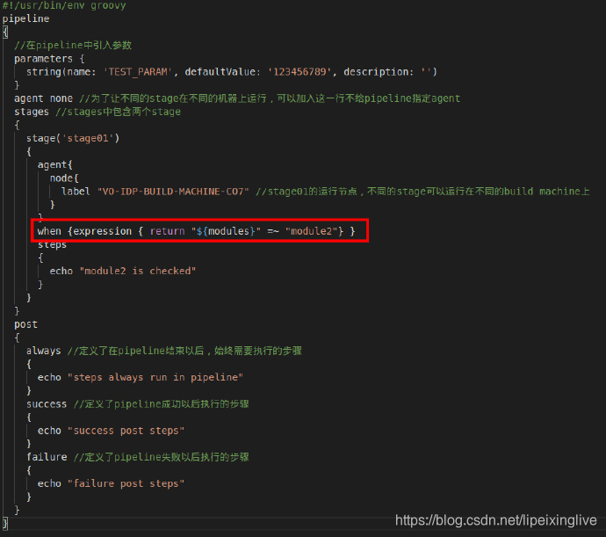The height and width of the screenshot is (537, 606).
Task: Click the 'when {expression' text
Action: 84,231
